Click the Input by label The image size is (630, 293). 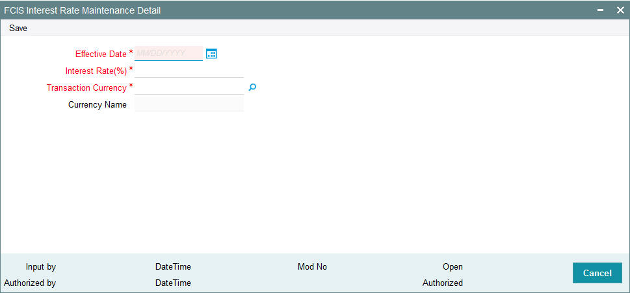tap(41, 267)
